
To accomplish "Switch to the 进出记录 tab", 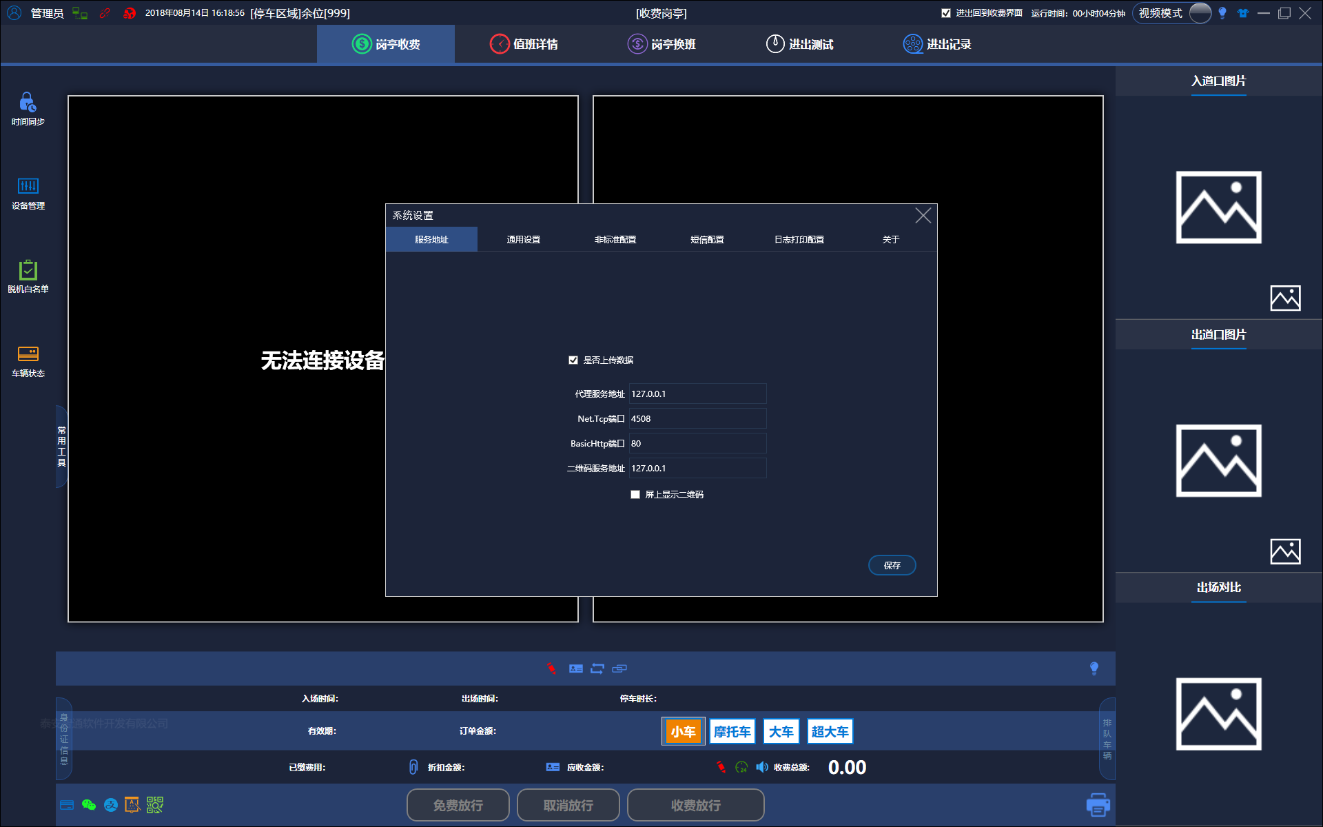I will (x=937, y=44).
